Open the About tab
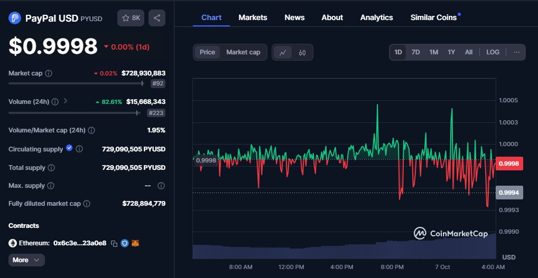 pos(332,17)
